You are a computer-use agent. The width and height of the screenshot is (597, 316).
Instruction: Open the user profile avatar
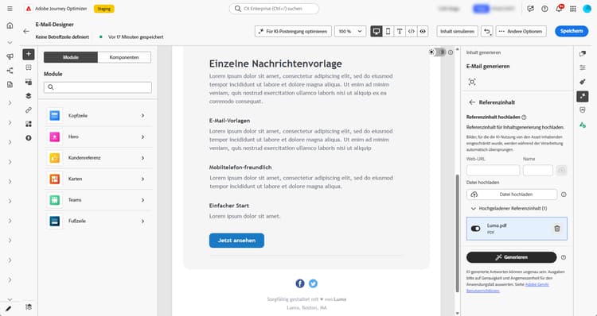pyautogui.click(x=587, y=9)
